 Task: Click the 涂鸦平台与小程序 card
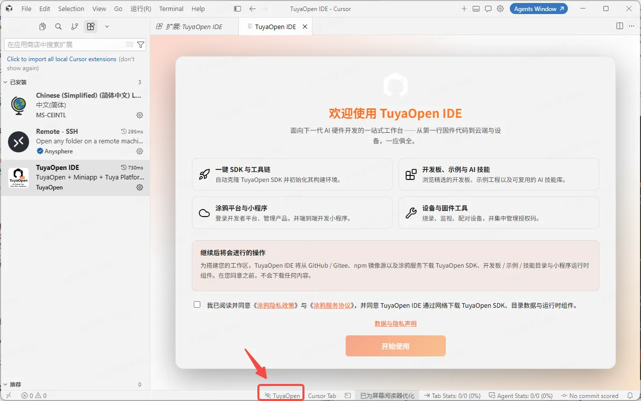[x=292, y=213]
